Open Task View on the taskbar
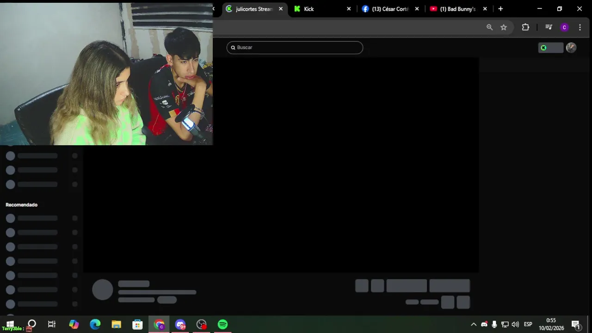The image size is (592, 333). (52, 324)
